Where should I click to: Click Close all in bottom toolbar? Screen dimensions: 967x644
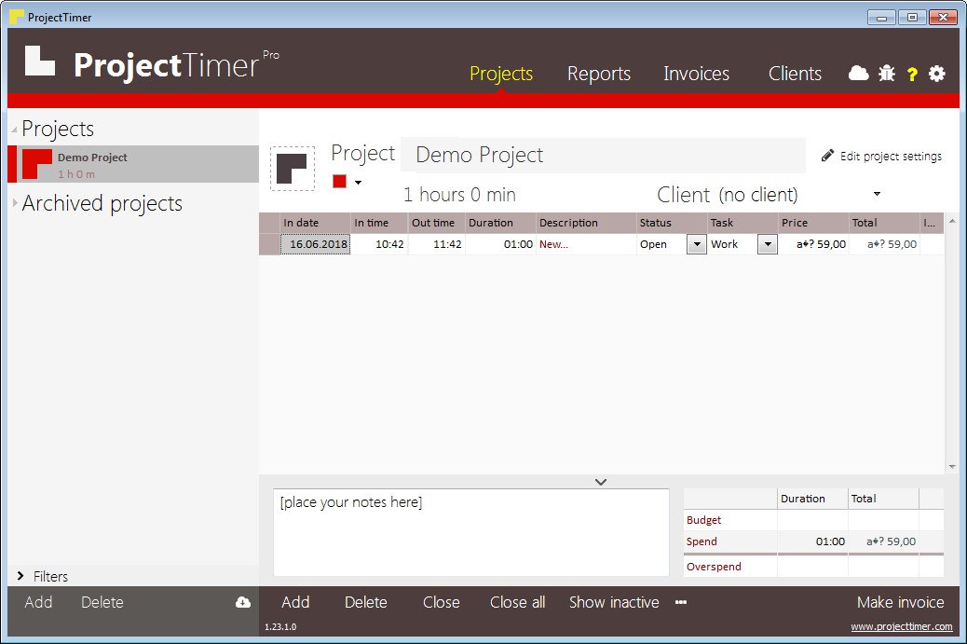click(517, 602)
